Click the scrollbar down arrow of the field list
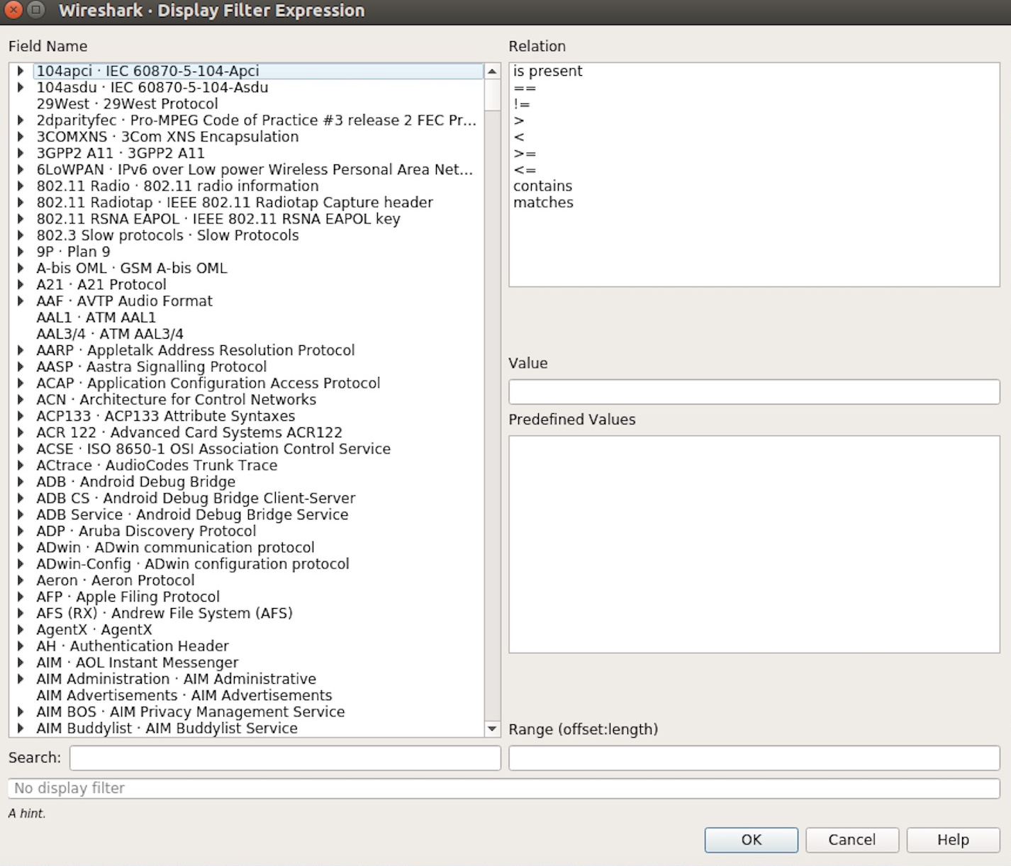 492,729
